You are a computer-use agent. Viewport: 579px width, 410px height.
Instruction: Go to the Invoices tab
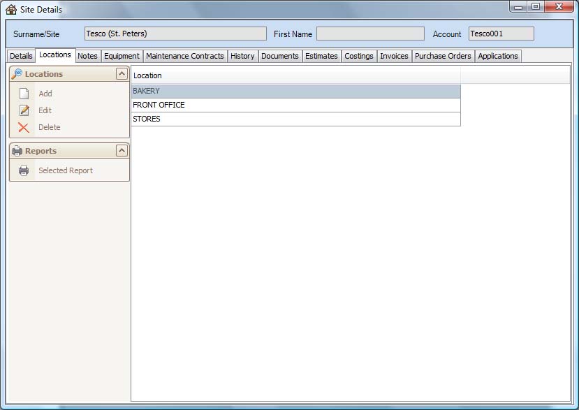[394, 56]
